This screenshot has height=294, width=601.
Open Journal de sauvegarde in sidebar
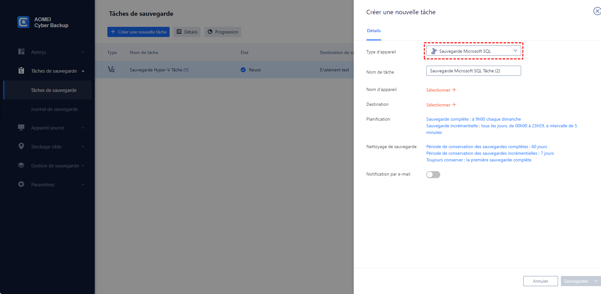click(54, 109)
